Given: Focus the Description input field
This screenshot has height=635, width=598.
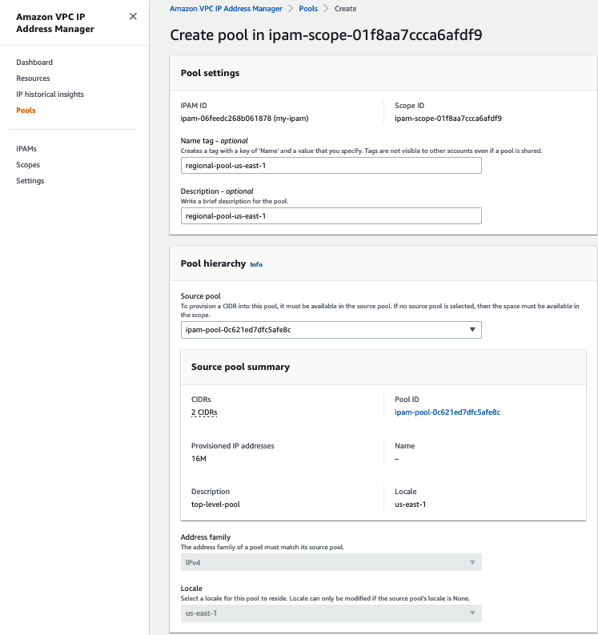Looking at the screenshot, I should (331, 216).
